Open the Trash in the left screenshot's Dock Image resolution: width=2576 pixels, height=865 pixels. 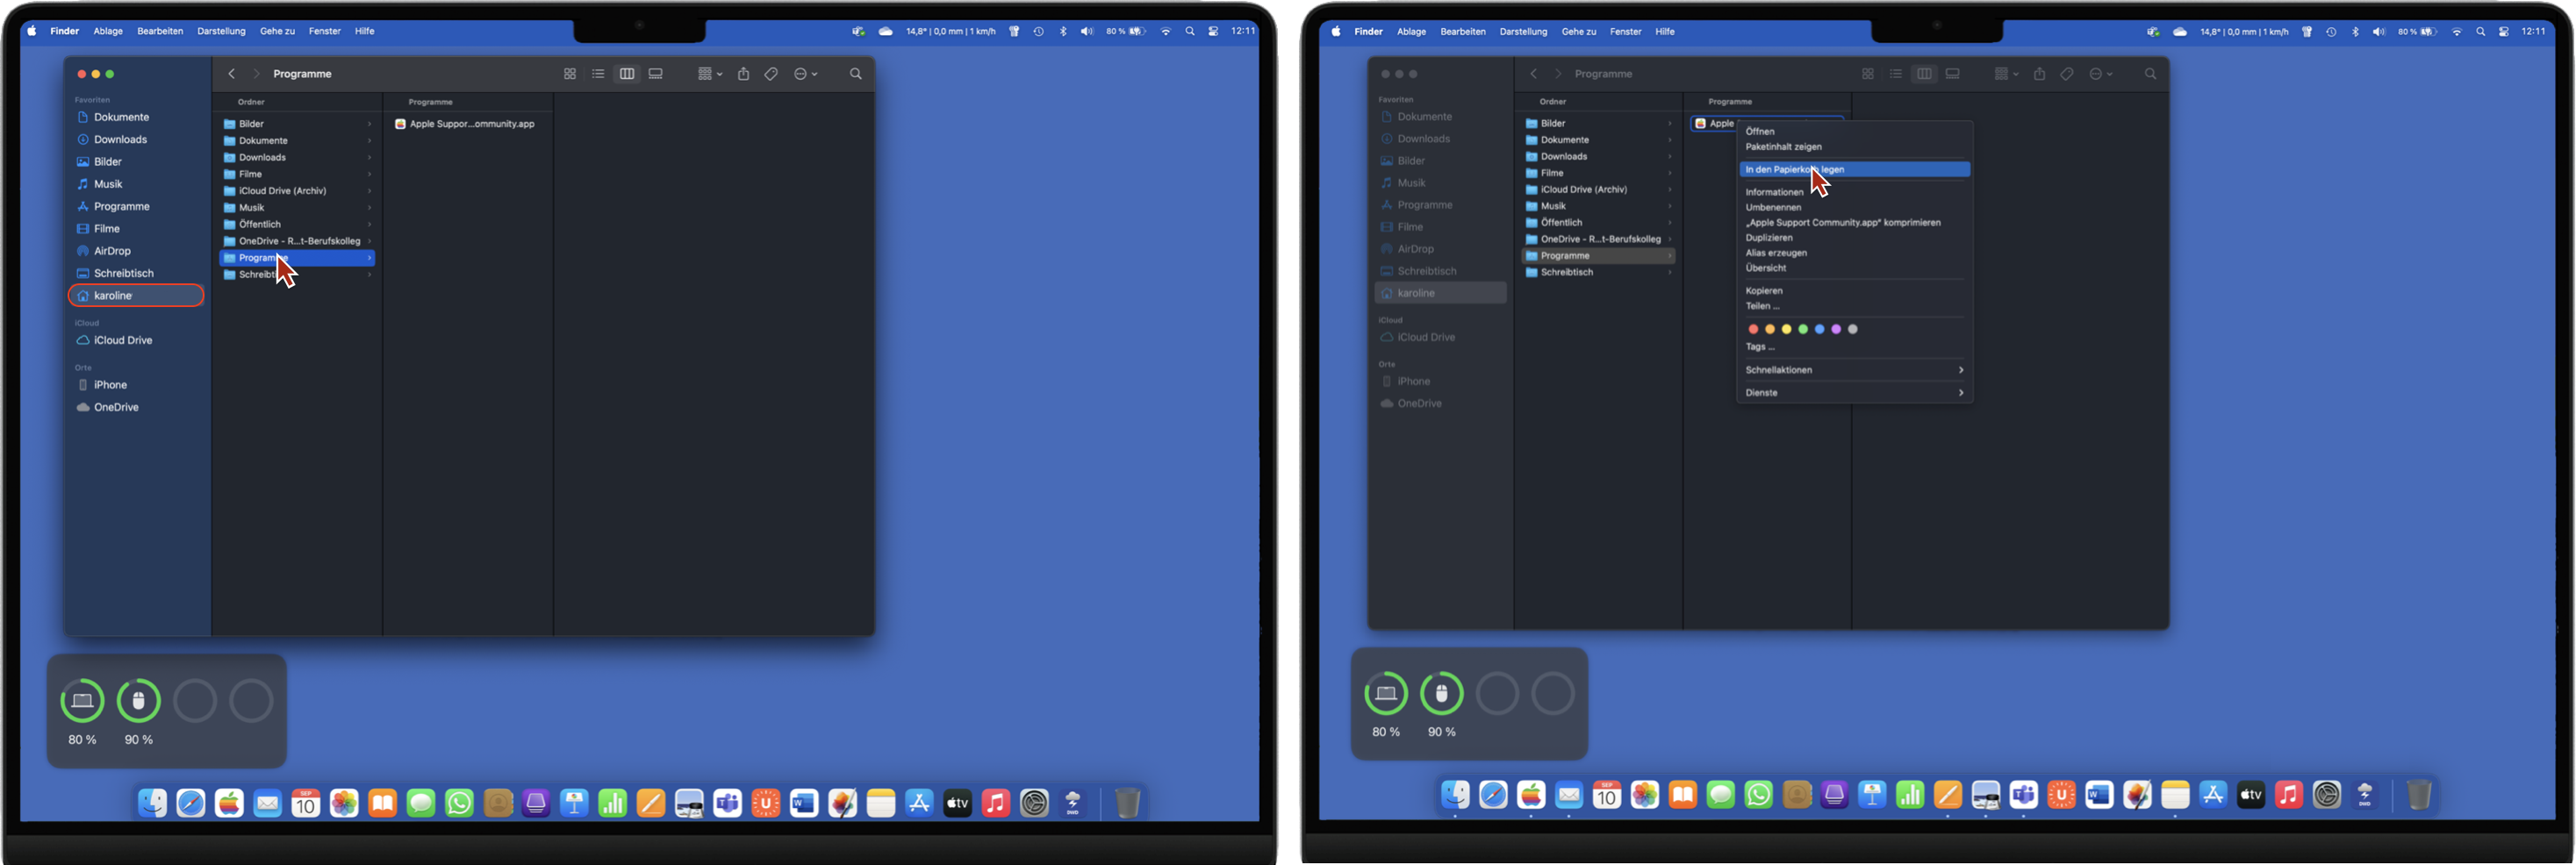[1127, 802]
